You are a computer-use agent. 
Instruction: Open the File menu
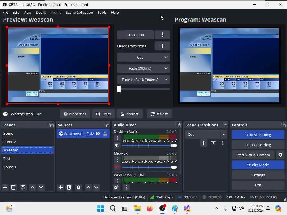(5, 12)
